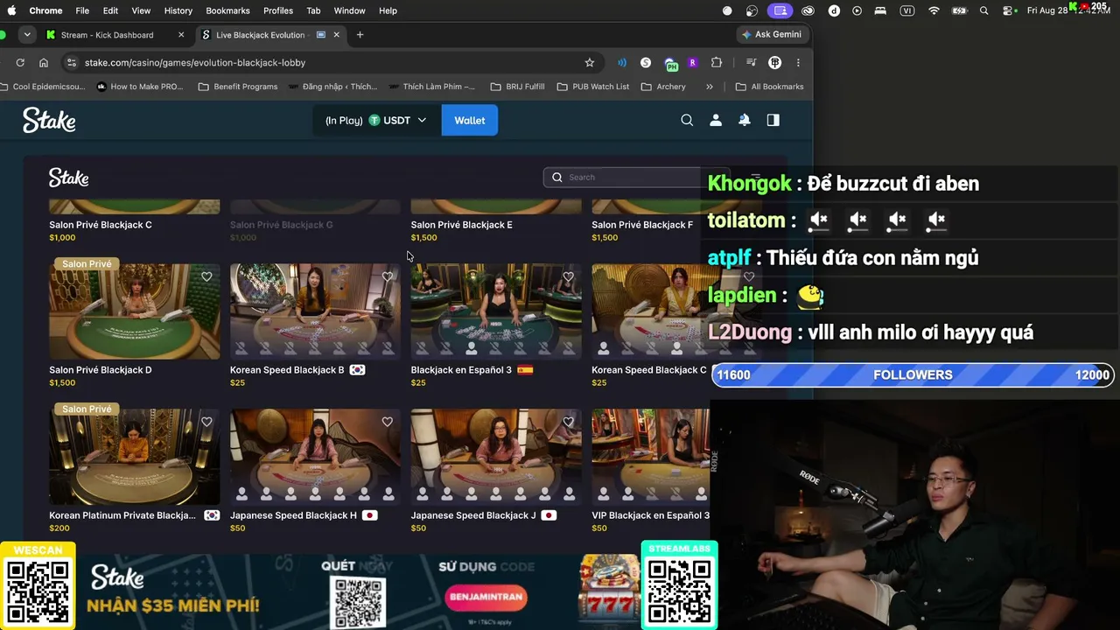Open Stake notifications bell
1120x630 pixels.
745,121
